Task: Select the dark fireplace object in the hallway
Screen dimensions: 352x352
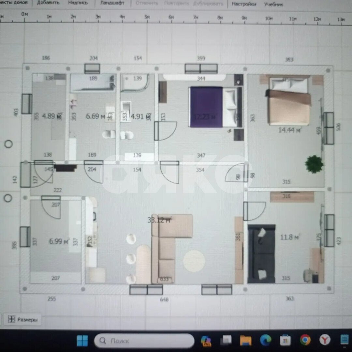Action: point(66,168)
